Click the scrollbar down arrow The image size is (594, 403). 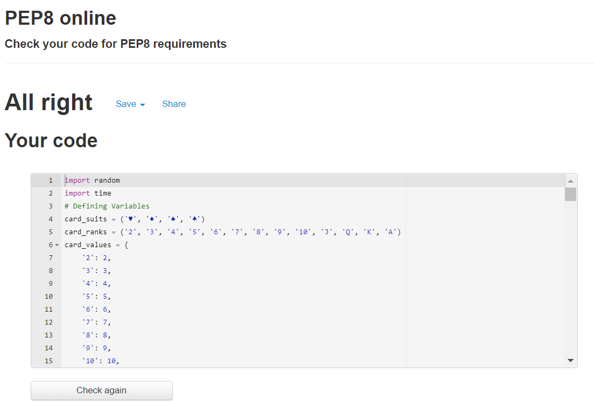coord(570,360)
